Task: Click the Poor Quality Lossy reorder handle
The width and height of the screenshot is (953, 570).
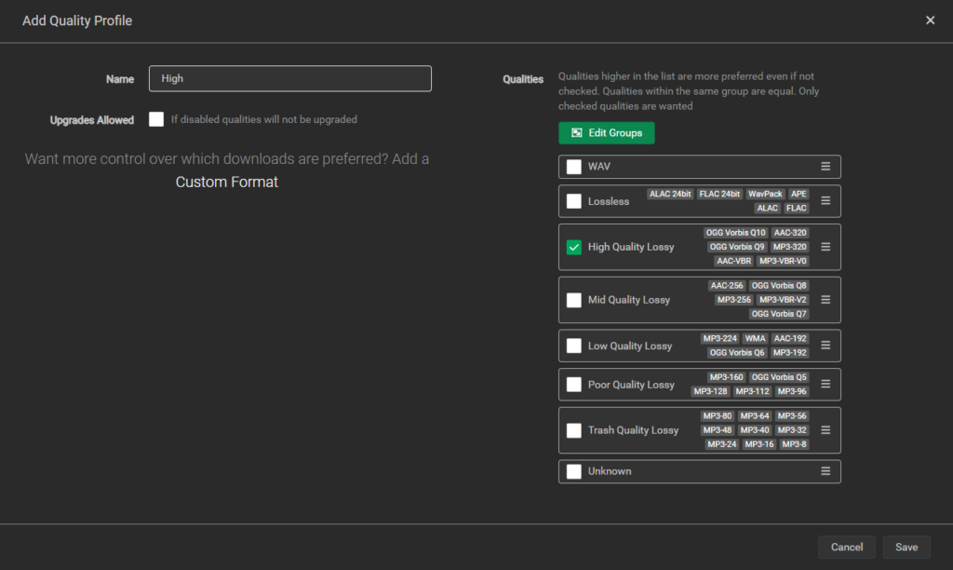Action: 826,384
